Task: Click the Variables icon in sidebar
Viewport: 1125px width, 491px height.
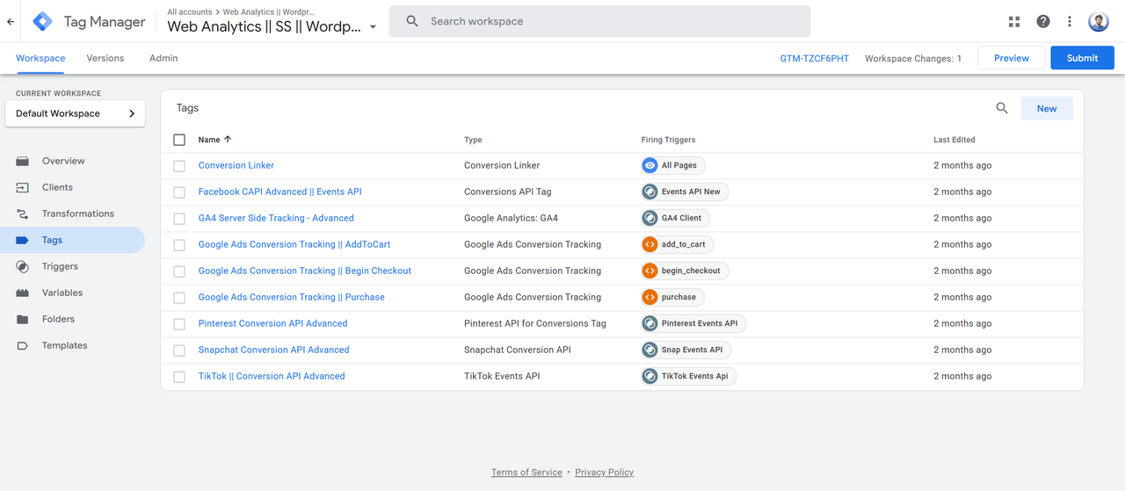Action: [x=23, y=292]
